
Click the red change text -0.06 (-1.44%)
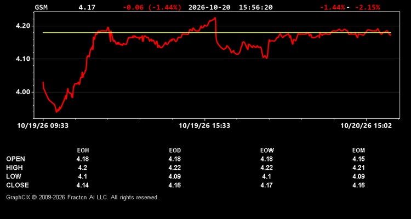click(152, 7)
